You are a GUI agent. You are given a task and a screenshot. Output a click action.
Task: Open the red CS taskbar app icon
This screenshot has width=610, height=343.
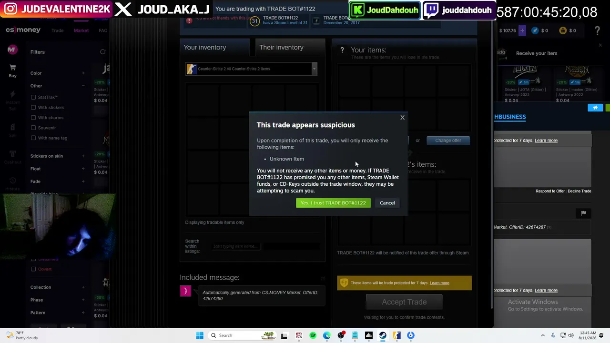(299, 335)
